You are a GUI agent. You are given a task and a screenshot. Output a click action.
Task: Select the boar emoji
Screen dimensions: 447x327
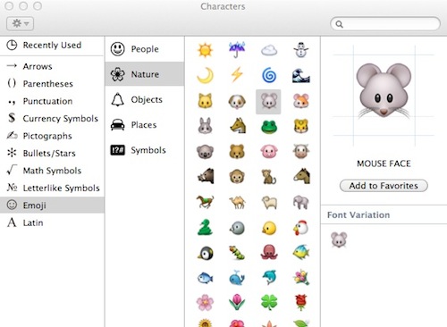tap(206, 176)
